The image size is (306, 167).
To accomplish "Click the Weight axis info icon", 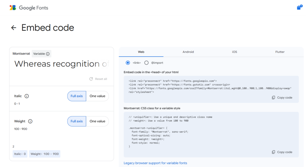I will coord(30,121).
